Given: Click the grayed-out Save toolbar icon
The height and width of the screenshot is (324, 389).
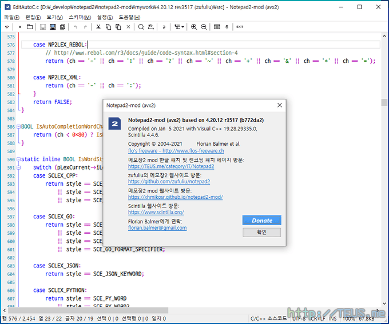Looking at the screenshot, I should coord(43,27).
